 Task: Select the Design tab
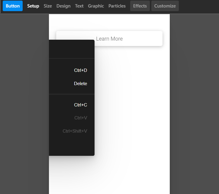click(63, 6)
